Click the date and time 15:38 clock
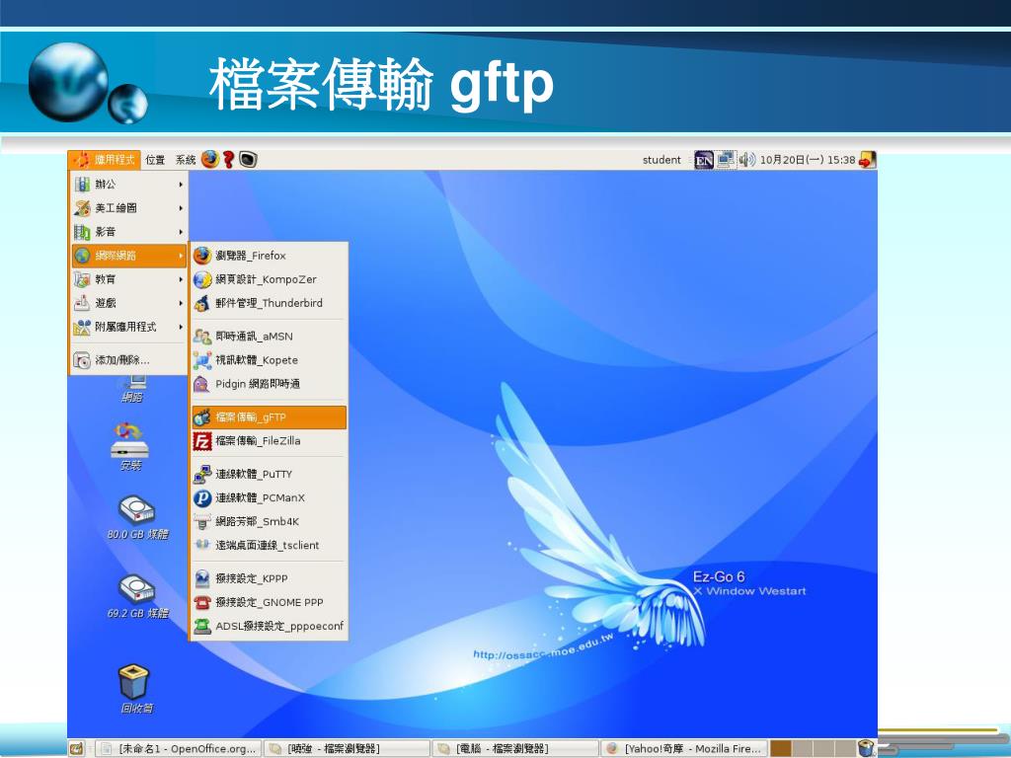Viewport: 1011px width, 758px height. point(808,160)
